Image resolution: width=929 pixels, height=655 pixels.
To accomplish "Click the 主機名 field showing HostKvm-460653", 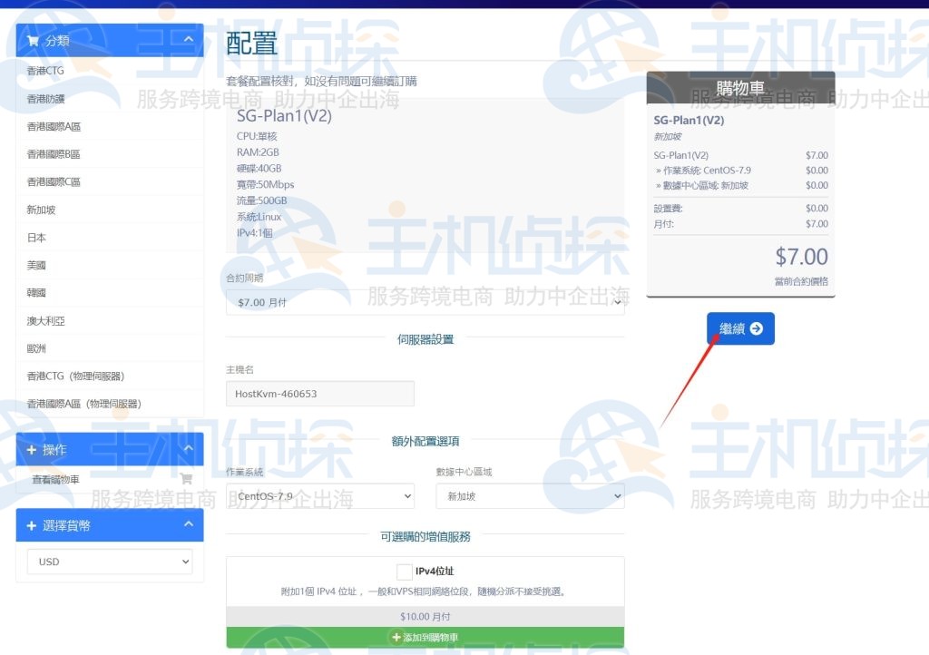I will click(x=319, y=394).
